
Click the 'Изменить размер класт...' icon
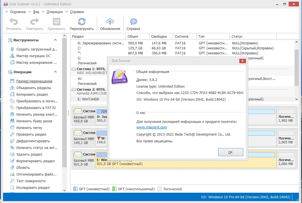[x=12, y=114]
